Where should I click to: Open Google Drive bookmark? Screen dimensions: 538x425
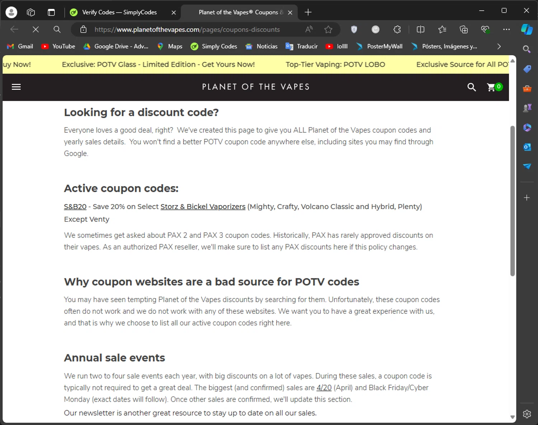tap(116, 46)
